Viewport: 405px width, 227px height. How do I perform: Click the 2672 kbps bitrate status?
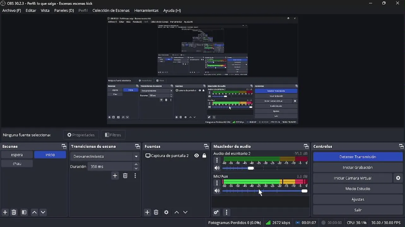(278, 223)
